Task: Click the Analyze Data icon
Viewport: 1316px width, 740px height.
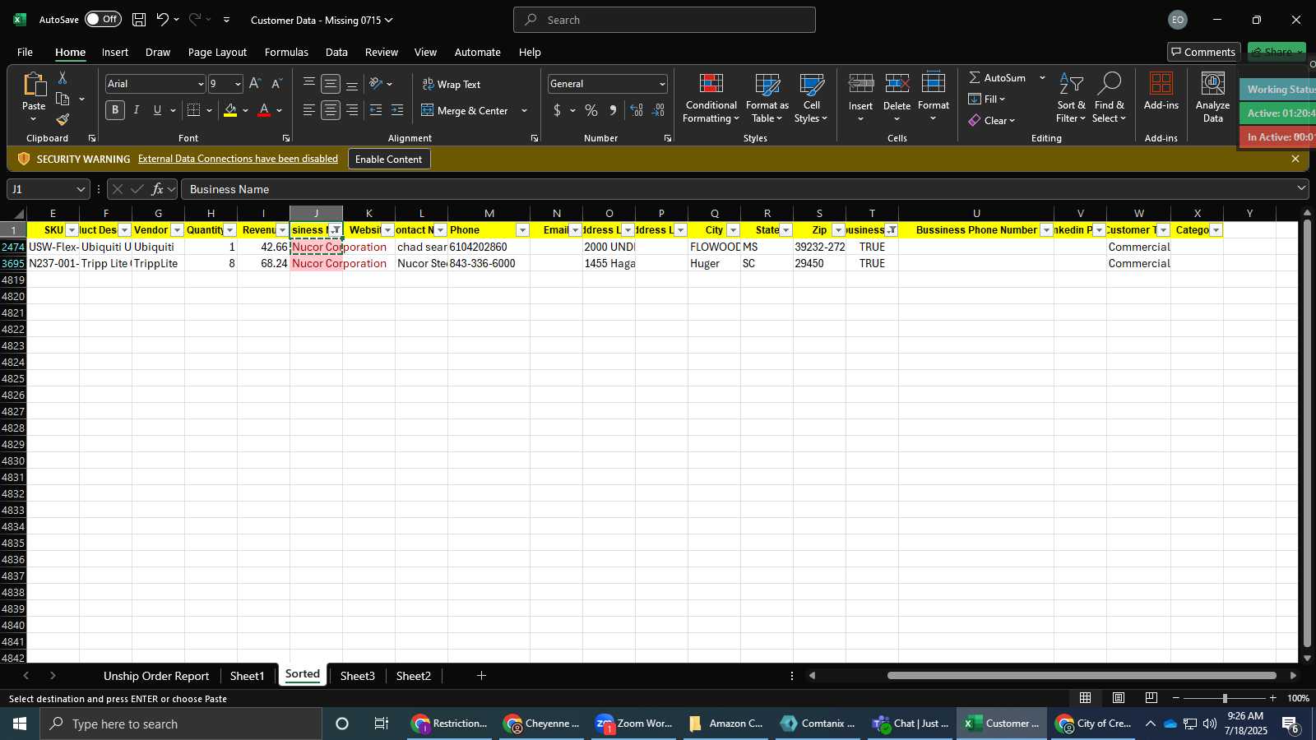Action: 1213,84
